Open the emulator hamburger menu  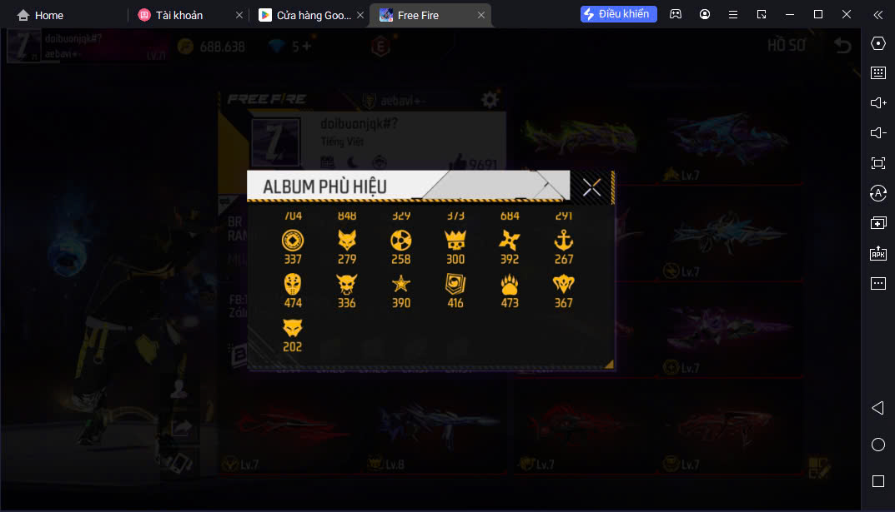[733, 15]
